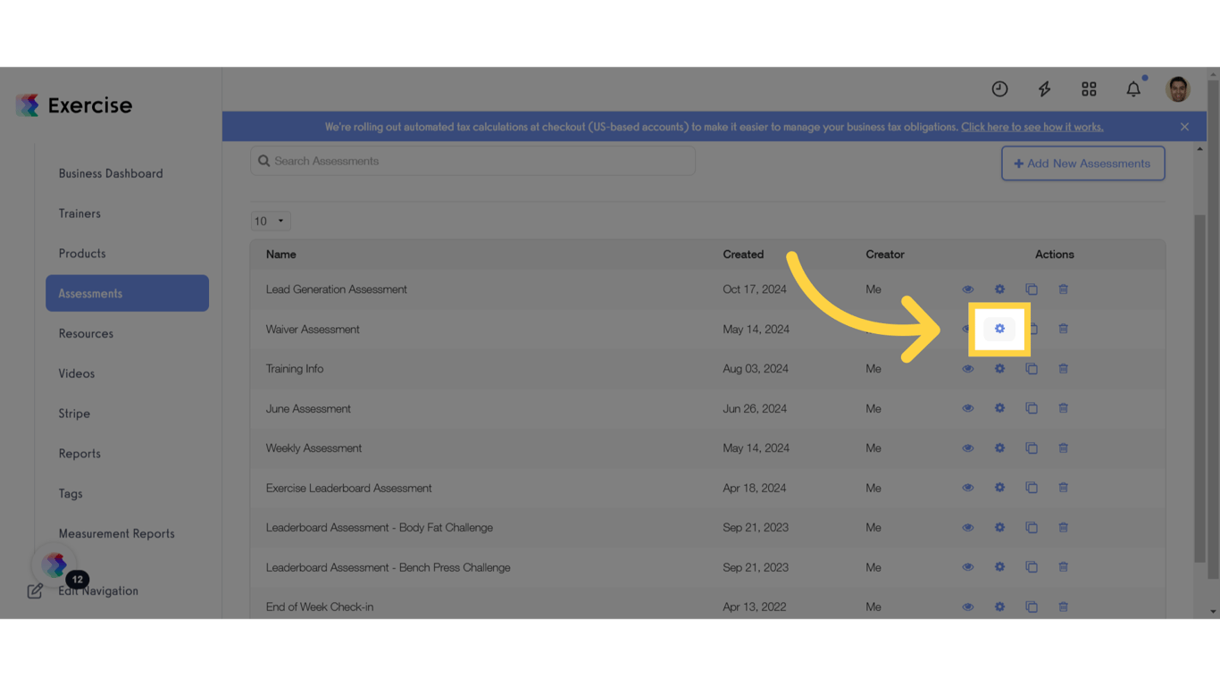Copy the Weekly Assessment
The image size is (1220, 686).
click(1032, 448)
